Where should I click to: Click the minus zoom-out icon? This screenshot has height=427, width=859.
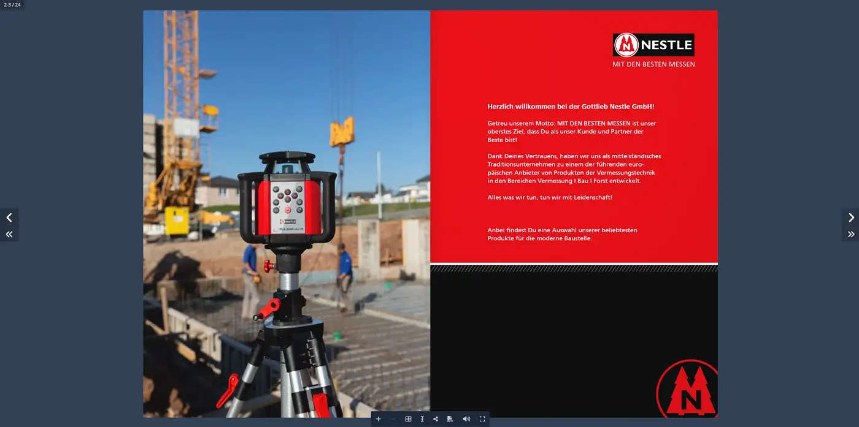[x=393, y=419]
